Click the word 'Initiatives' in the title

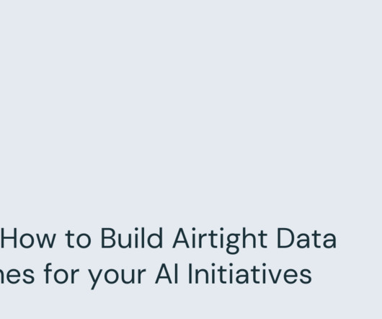249,274
